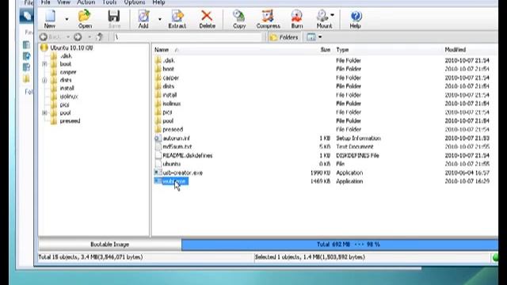Click the boot folder icon in list
The height and width of the screenshot is (285, 507).
(158, 69)
